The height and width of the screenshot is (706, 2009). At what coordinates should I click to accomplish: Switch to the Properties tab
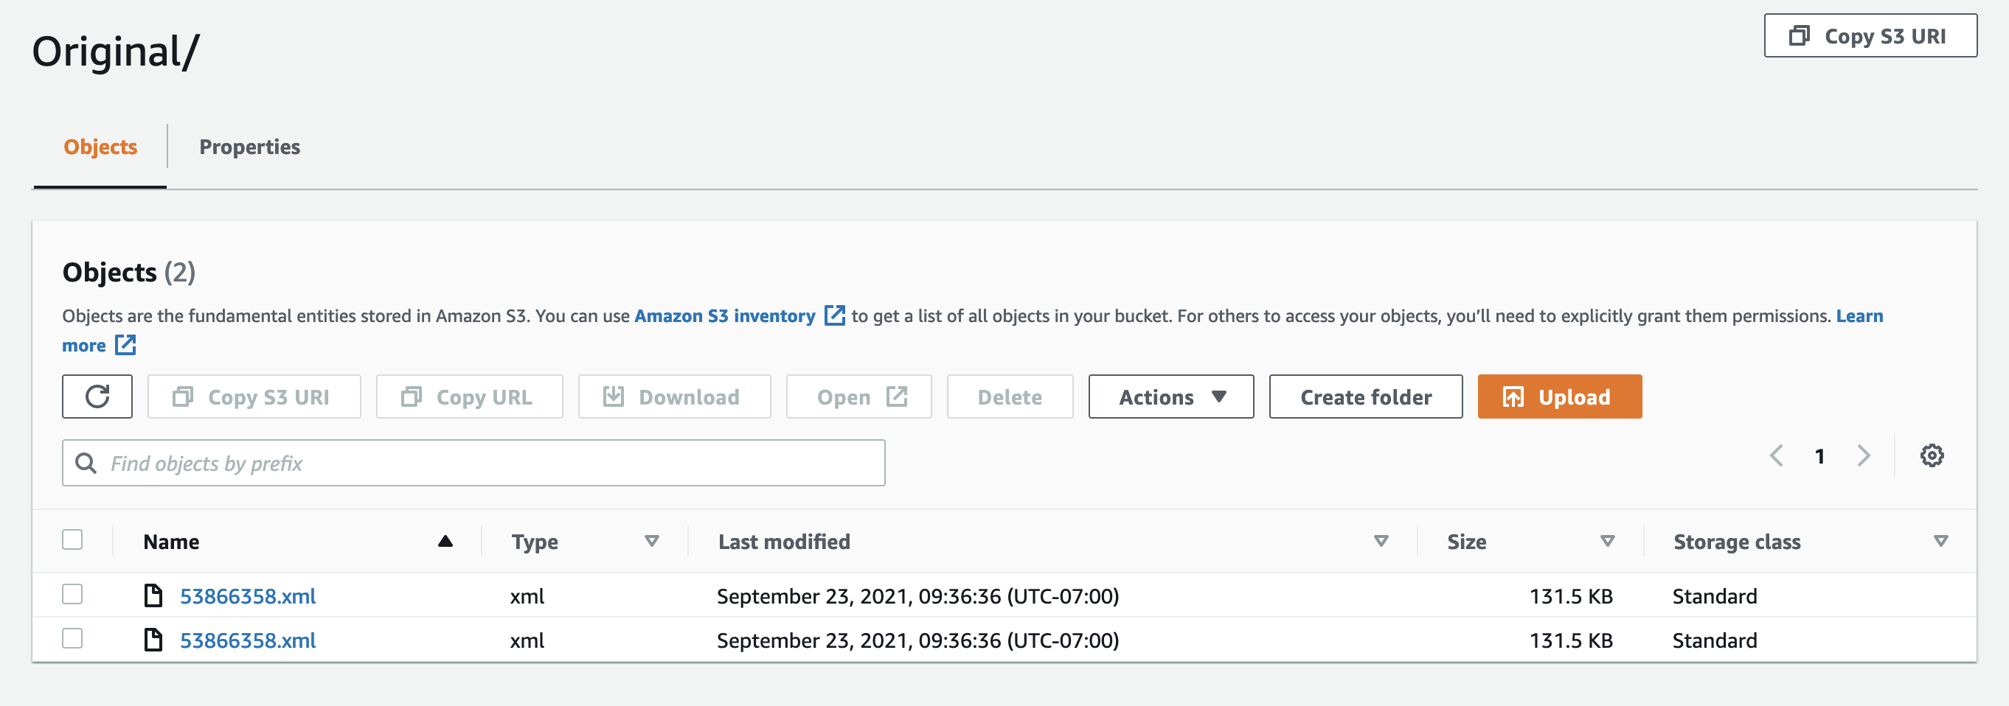249,147
